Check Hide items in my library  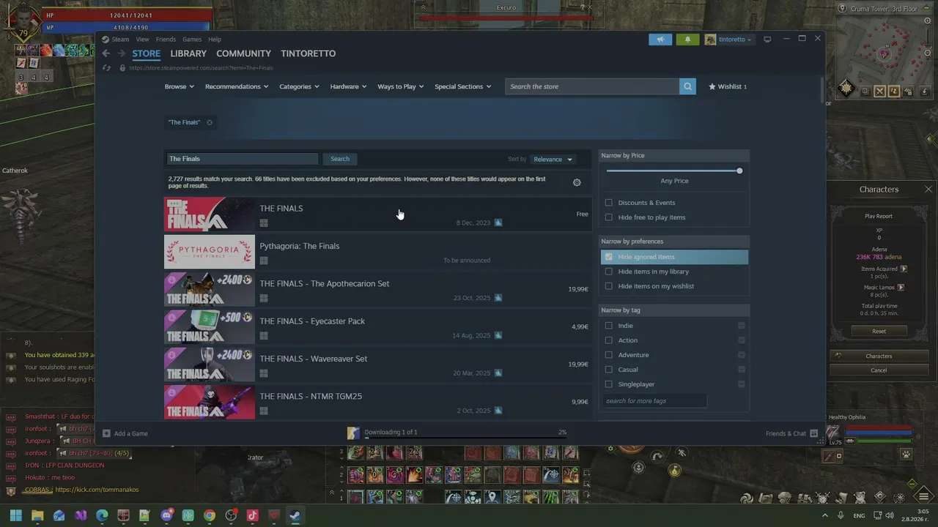608,272
